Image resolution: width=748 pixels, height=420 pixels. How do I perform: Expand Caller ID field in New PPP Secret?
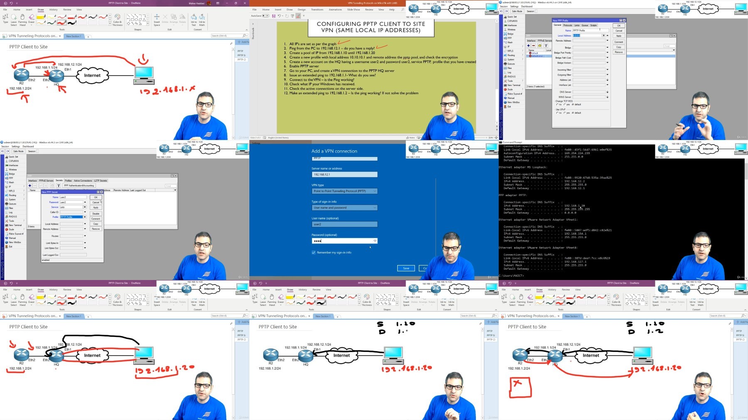[85, 212]
